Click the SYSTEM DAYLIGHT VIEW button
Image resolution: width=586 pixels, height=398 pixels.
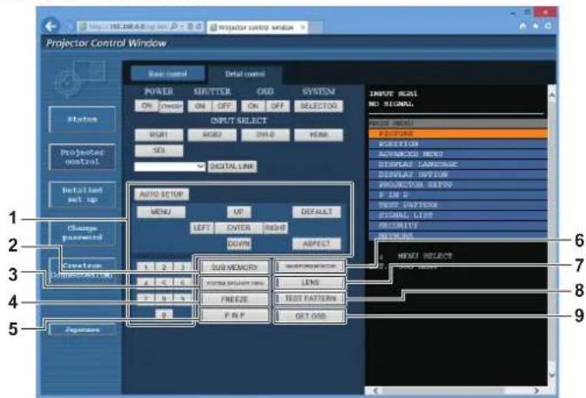pos(234,283)
